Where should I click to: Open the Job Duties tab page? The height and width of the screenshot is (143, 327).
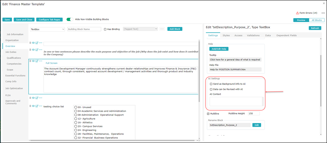point(11,52)
